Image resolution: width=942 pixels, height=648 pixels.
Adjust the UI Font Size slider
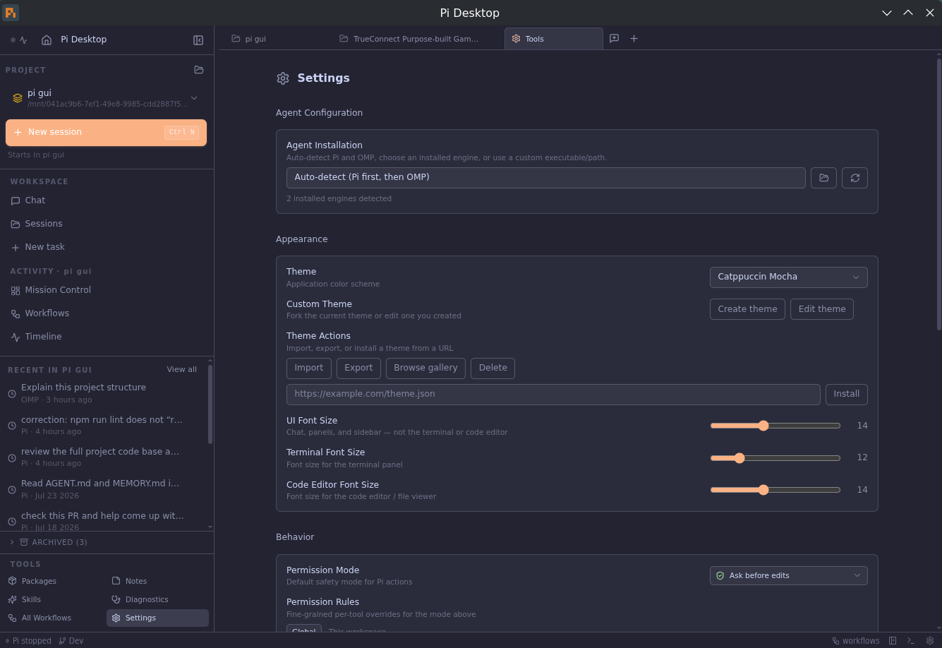tap(775, 426)
